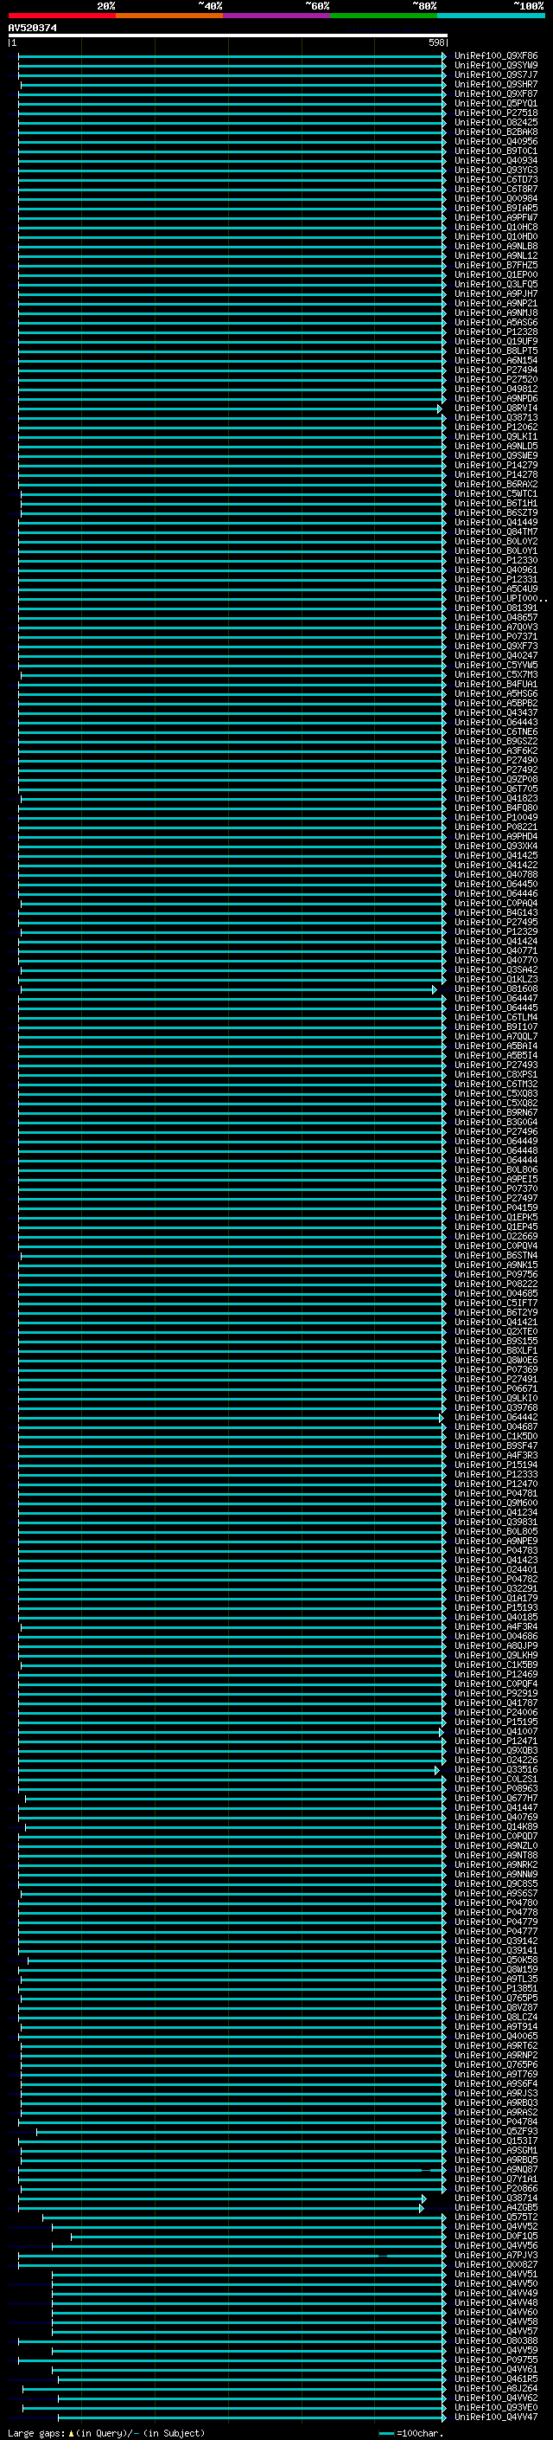
Task: Select hit label UniRef100_C8XPS1
Action: pos(495,1074)
